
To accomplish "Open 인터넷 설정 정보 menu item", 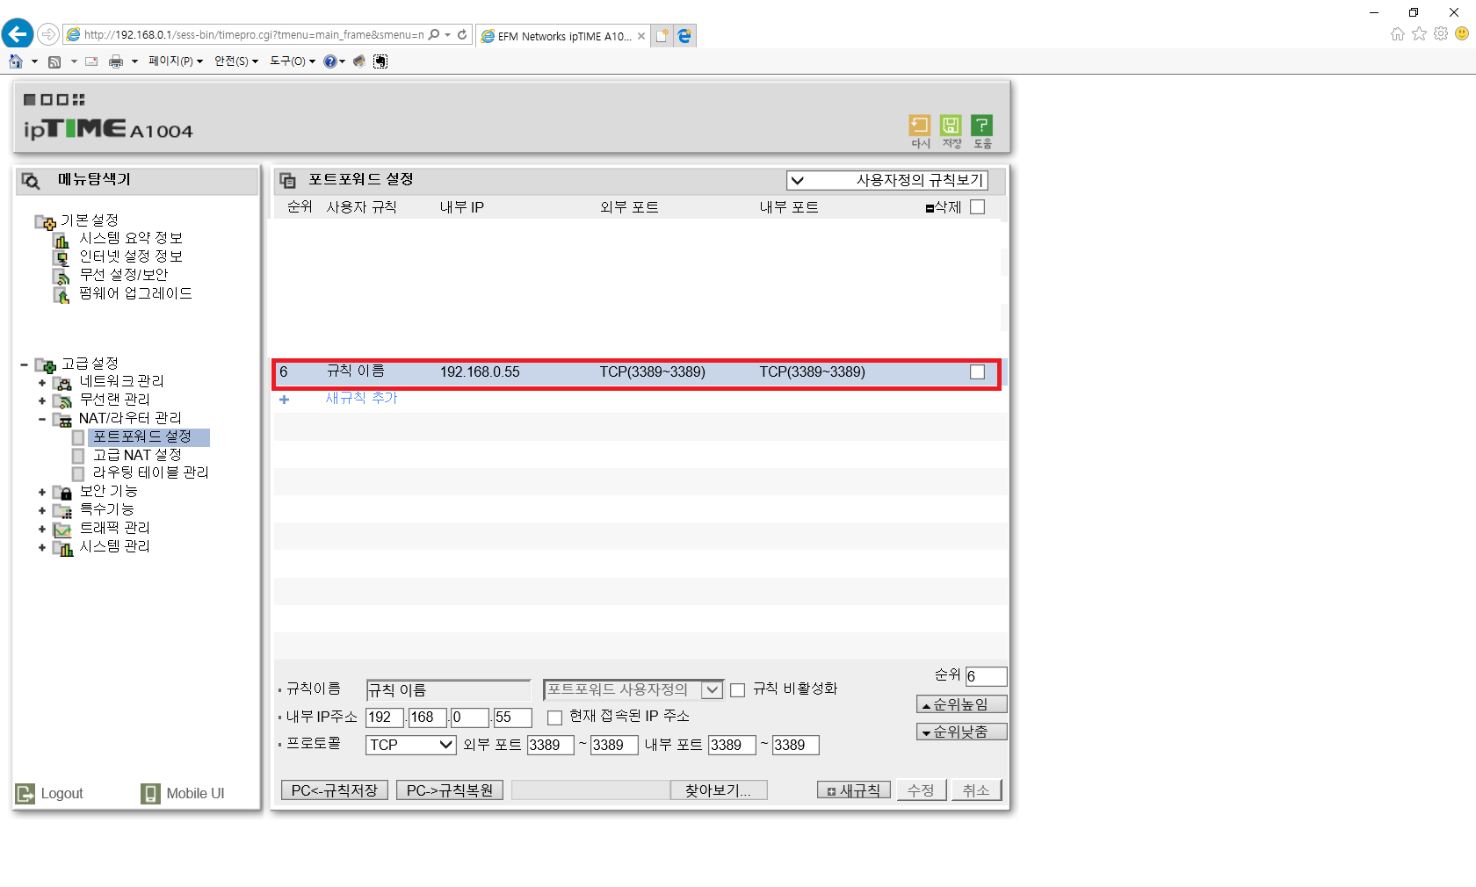I will tap(131, 256).
